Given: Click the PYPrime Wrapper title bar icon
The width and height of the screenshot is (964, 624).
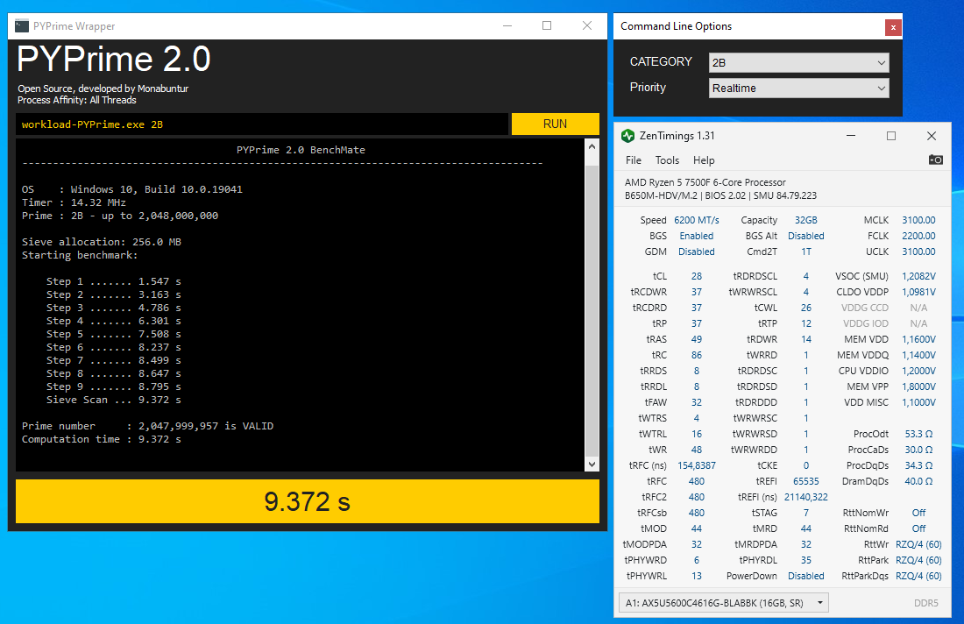Looking at the screenshot, I should [22, 25].
